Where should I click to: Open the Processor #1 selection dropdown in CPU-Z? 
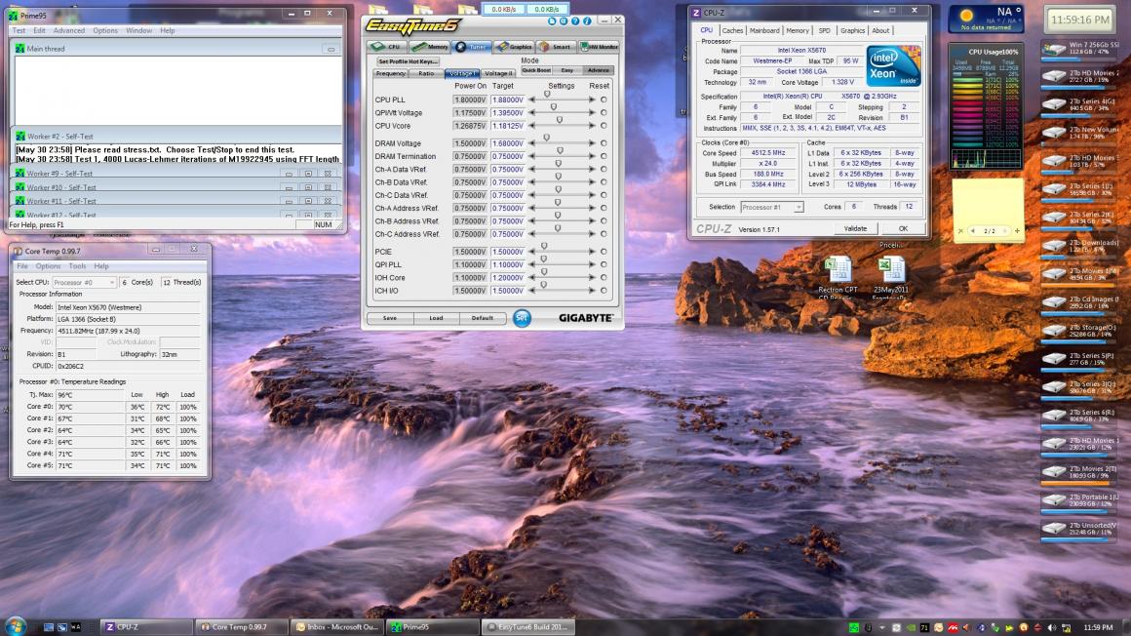pyautogui.click(x=771, y=207)
